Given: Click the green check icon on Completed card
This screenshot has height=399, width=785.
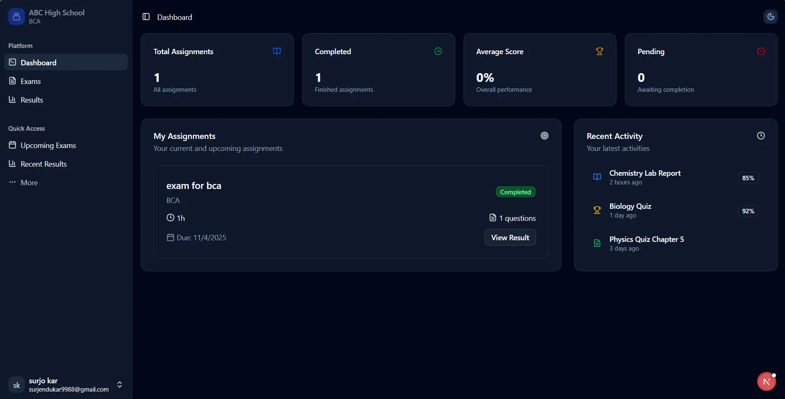Looking at the screenshot, I should point(438,51).
